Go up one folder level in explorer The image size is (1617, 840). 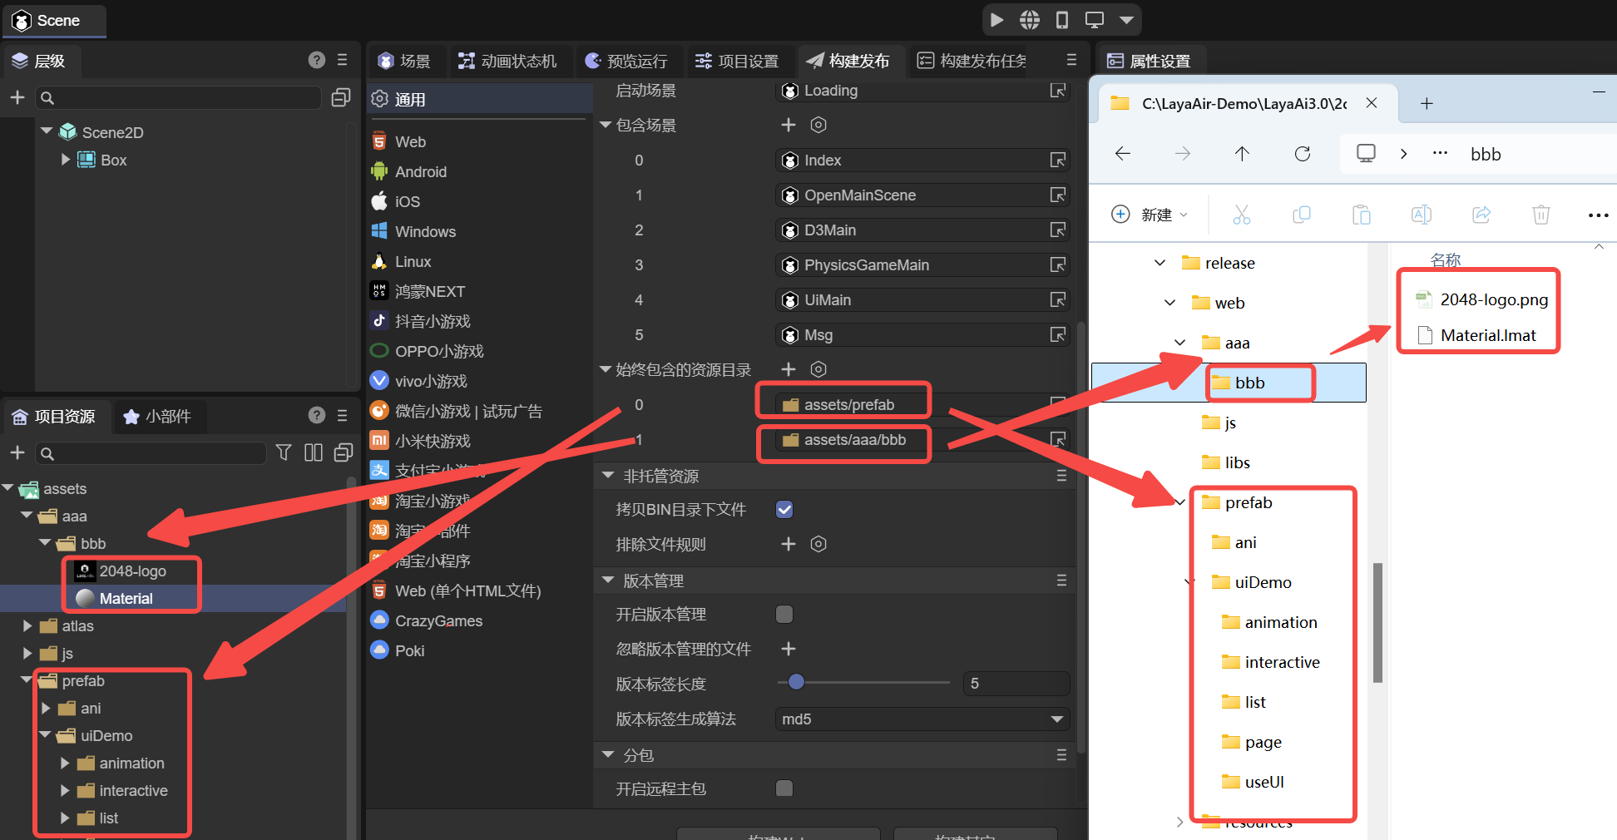(1242, 154)
